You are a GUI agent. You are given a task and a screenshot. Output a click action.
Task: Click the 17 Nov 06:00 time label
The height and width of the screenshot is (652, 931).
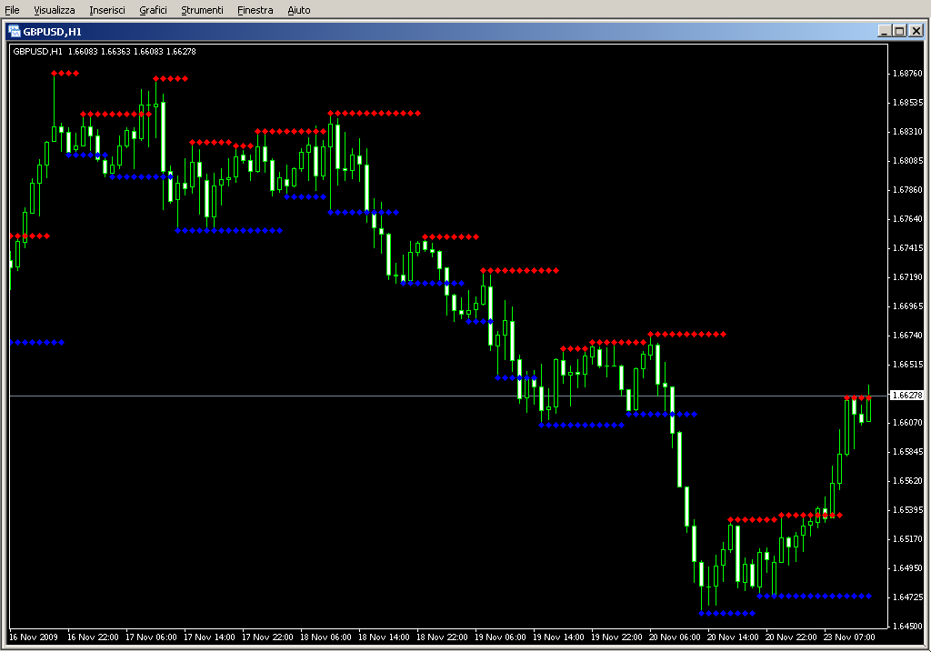pyautogui.click(x=151, y=637)
